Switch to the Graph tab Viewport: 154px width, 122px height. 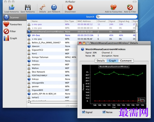tap(112, 61)
